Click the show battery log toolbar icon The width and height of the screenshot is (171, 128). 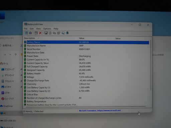click(x=30, y=33)
